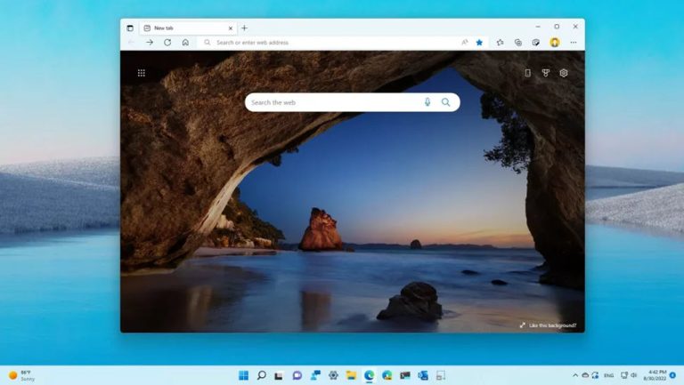Screen dimensions: 684x385
Task: Minimize the Edge window
Action: tap(538, 27)
